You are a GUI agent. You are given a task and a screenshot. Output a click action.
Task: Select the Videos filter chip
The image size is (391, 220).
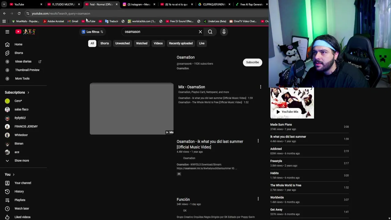158,43
